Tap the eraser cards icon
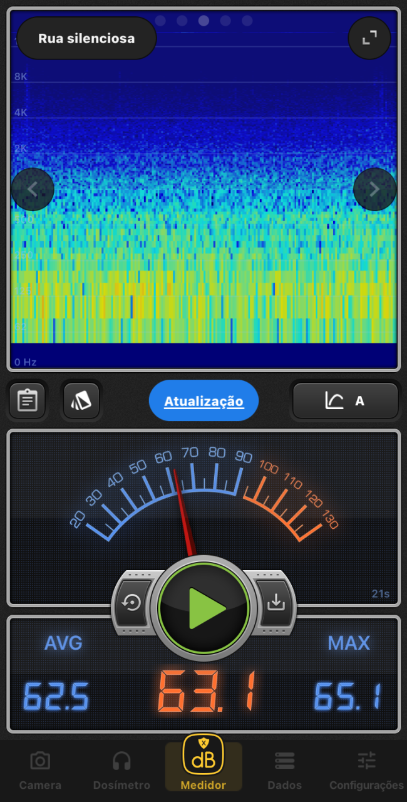 (81, 400)
